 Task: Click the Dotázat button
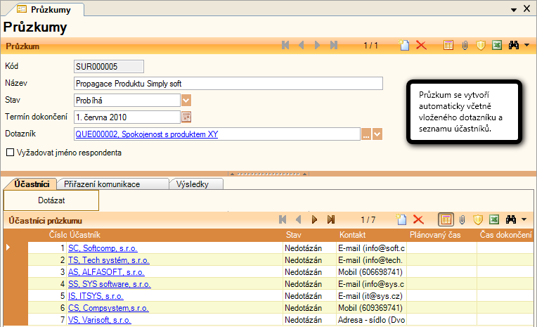click(x=51, y=201)
